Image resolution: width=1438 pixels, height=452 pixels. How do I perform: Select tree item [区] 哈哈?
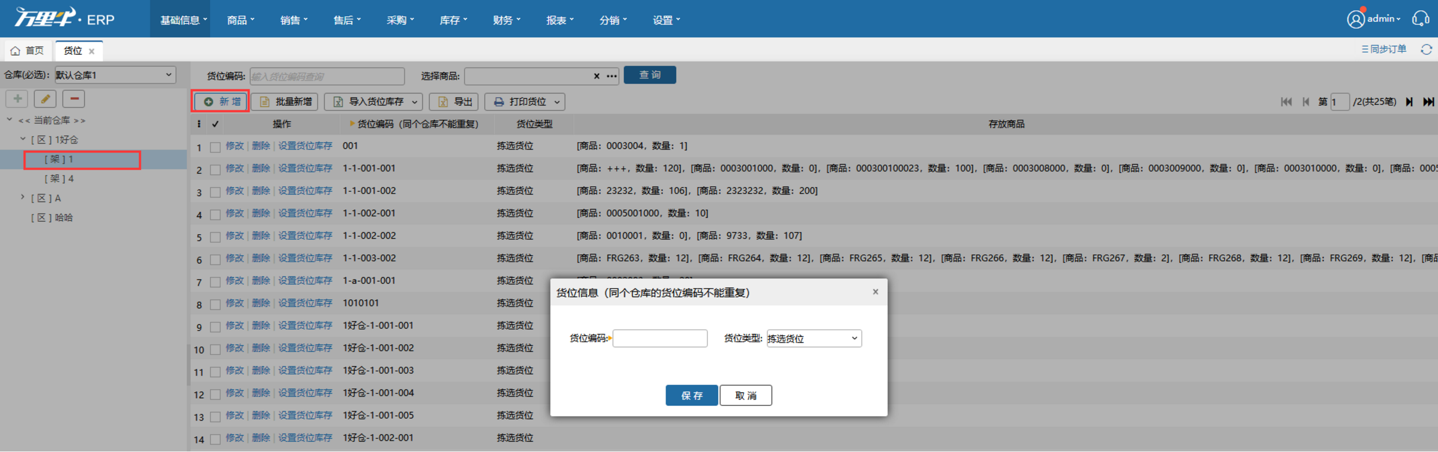[52, 218]
